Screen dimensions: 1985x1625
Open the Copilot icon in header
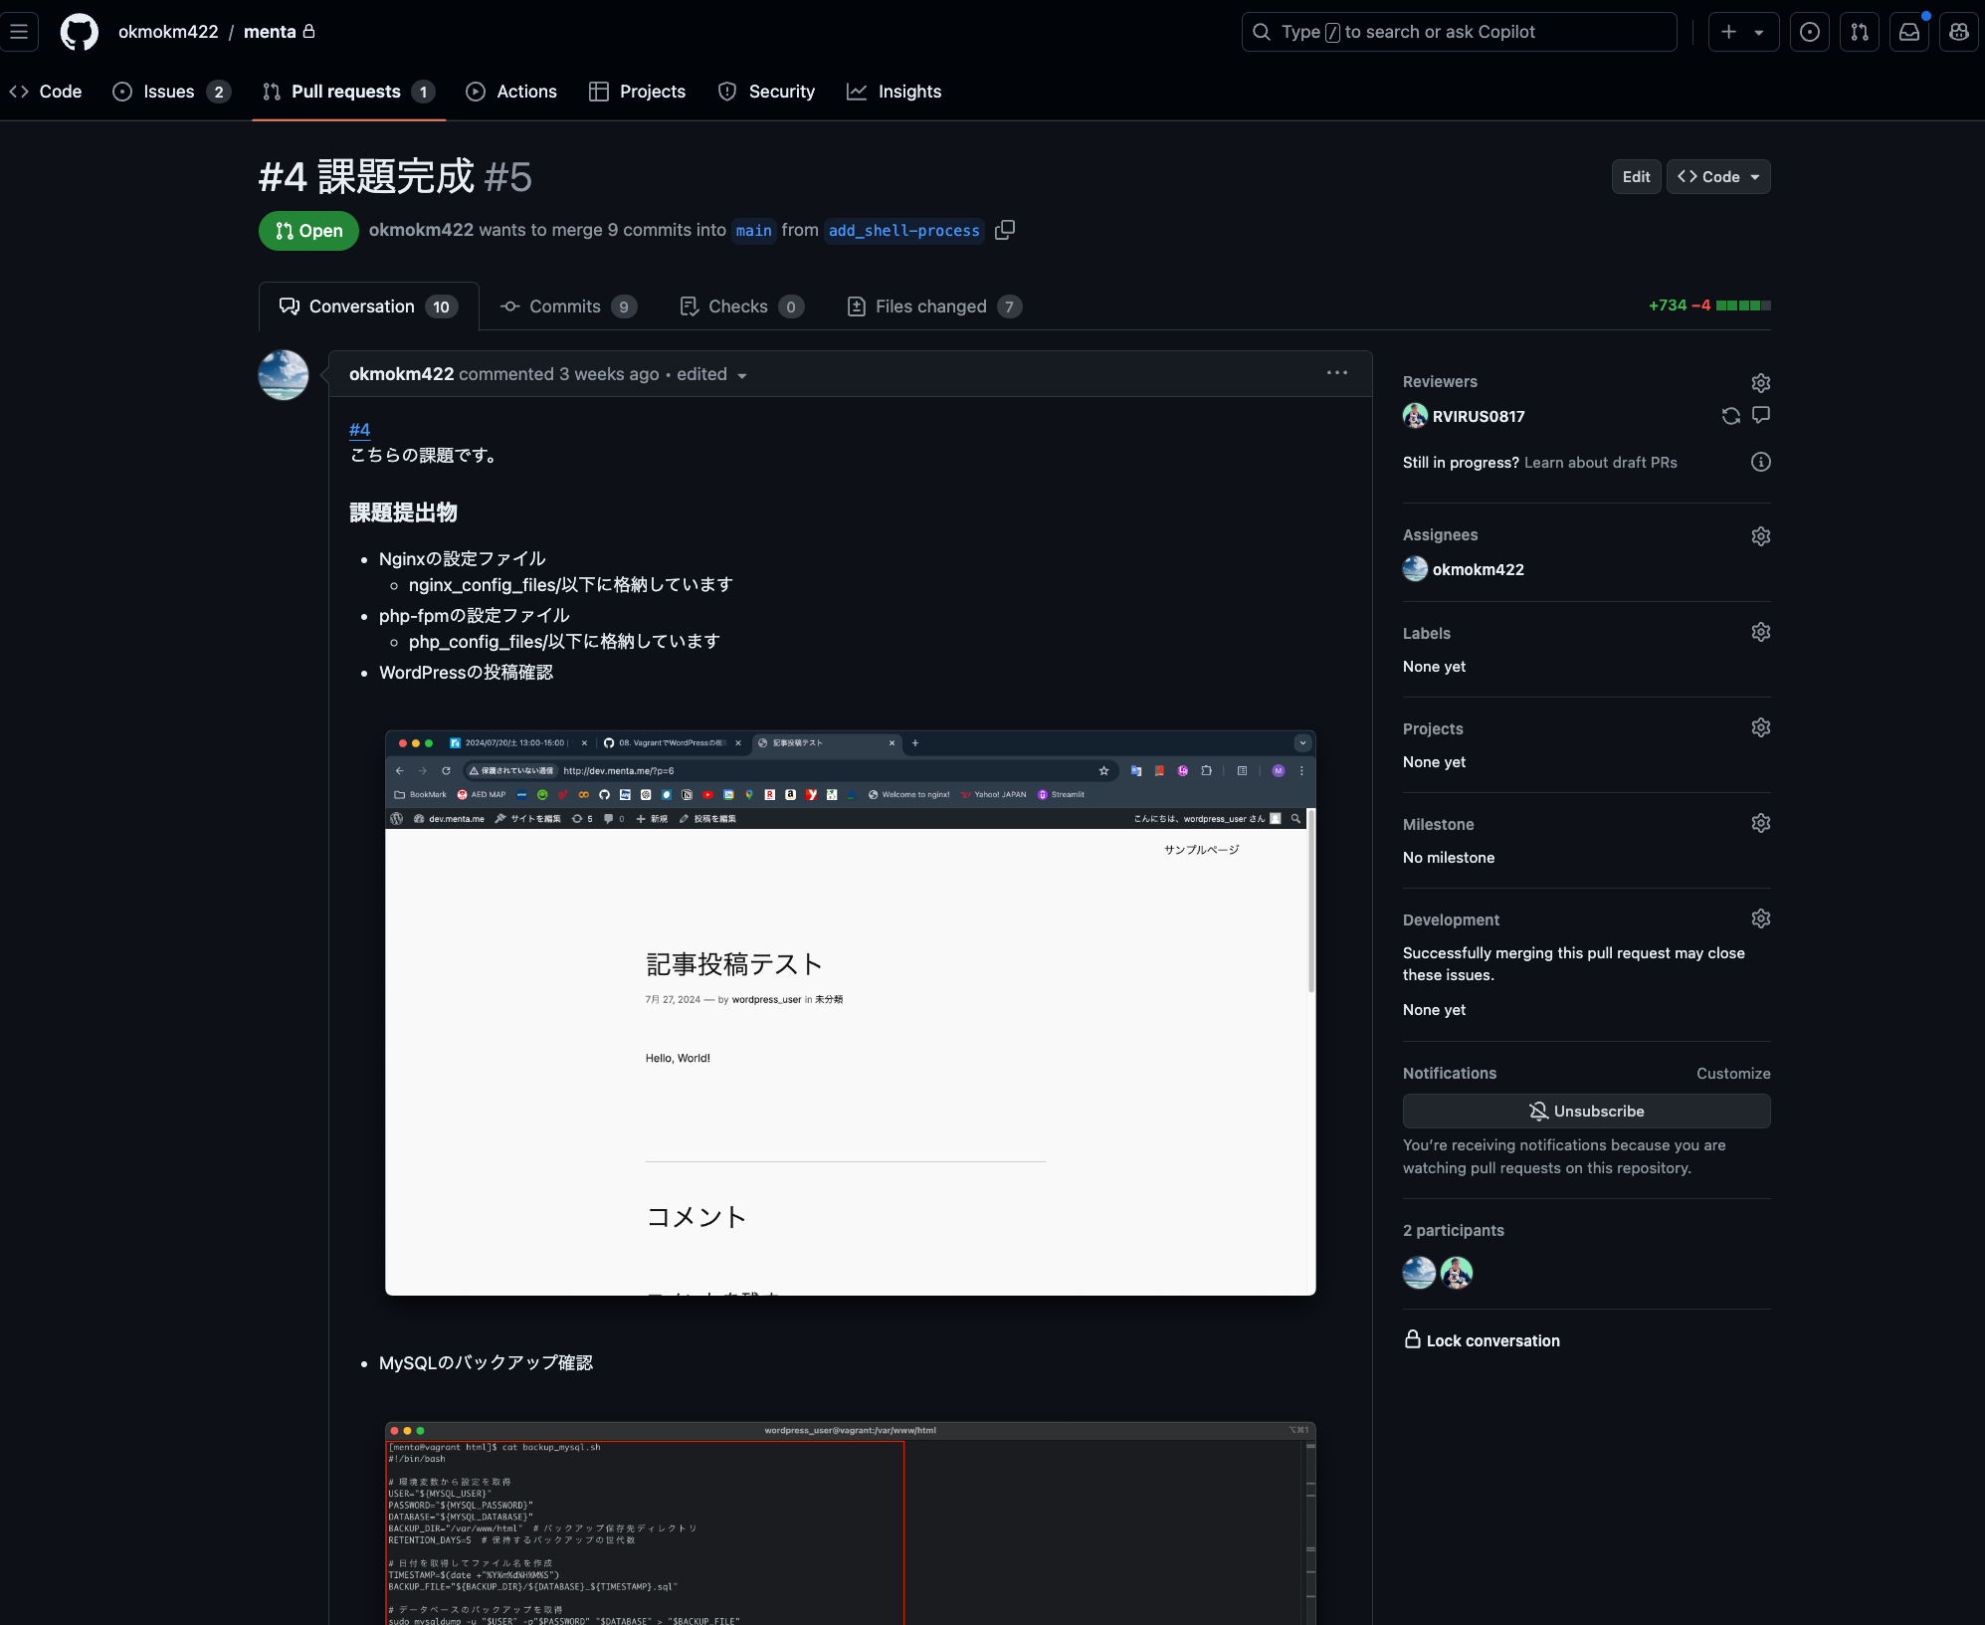click(x=1958, y=32)
